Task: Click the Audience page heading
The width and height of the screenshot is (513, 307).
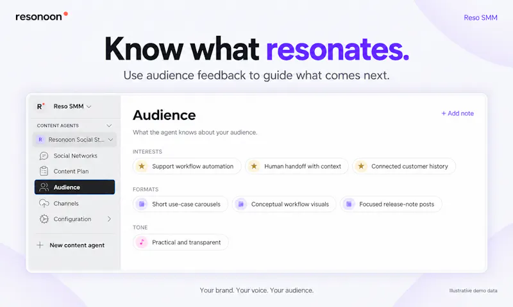Action: (x=164, y=115)
